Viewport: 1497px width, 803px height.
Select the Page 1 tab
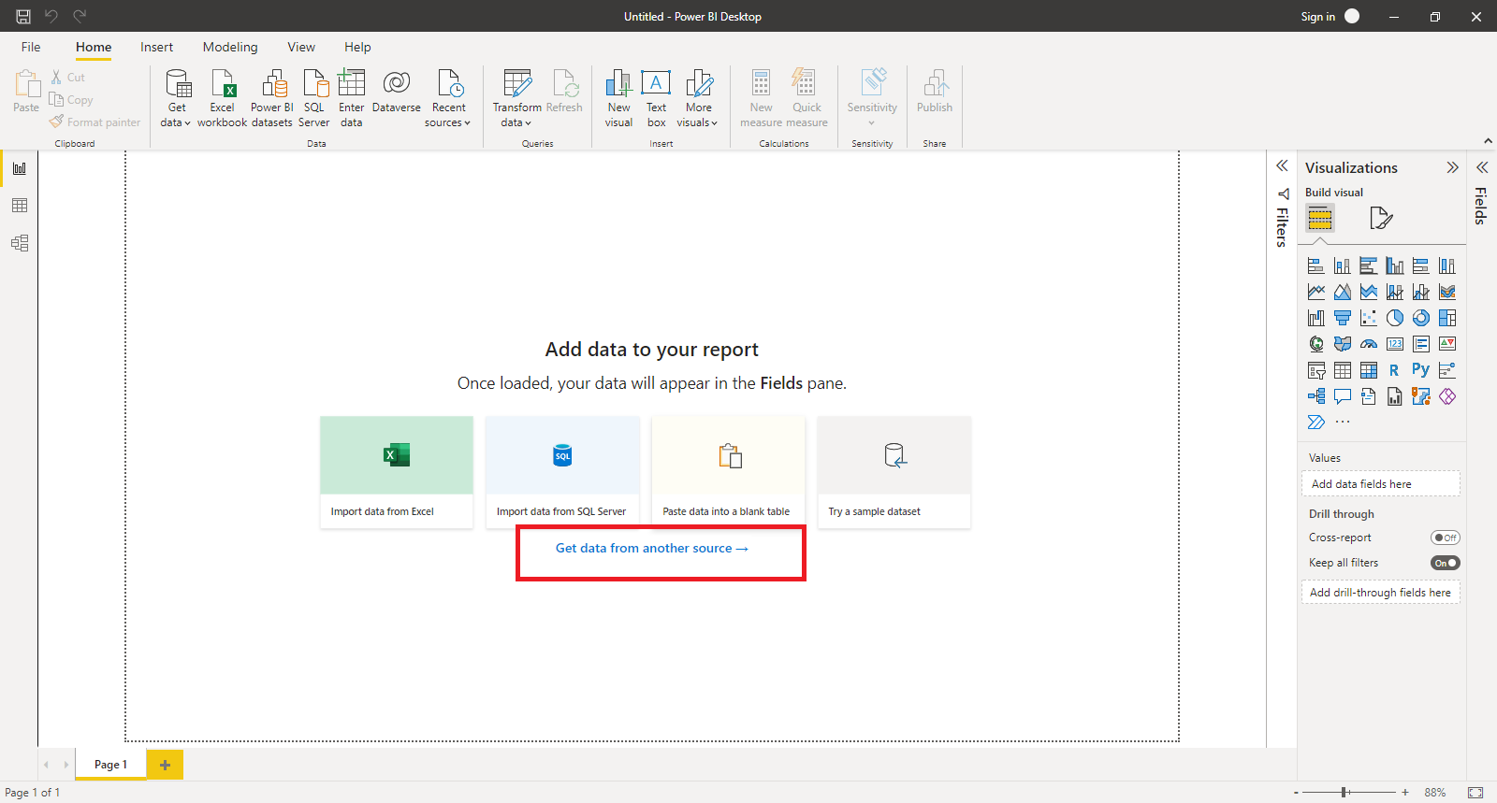pos(110,765)
